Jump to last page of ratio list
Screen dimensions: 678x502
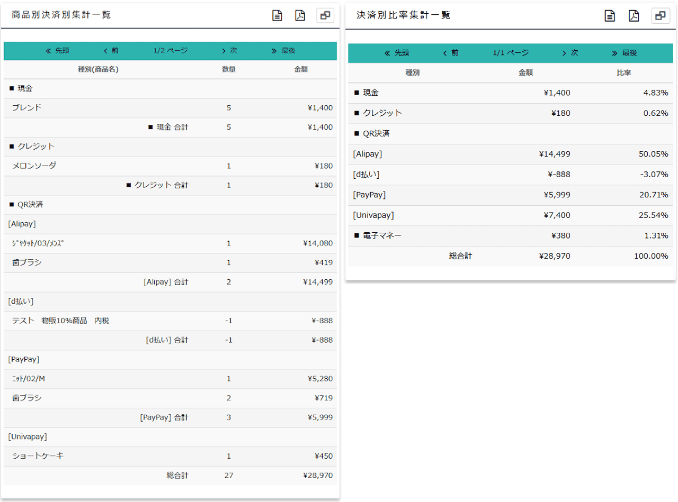point(625,53)
